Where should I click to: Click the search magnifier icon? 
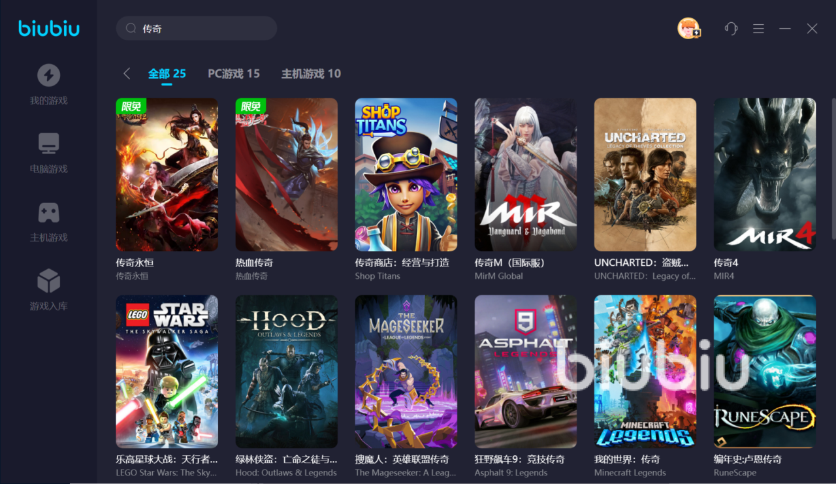pyautogui.click(x=131, y=28)
